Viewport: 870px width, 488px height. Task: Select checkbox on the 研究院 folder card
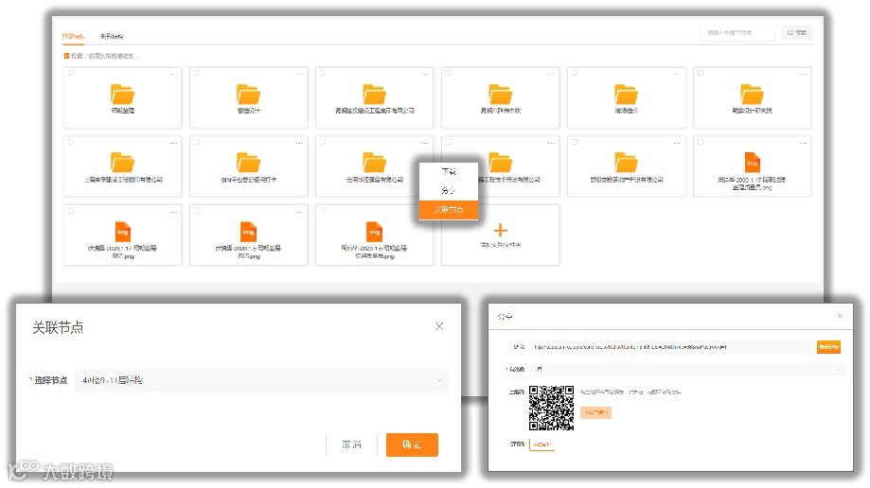(x=701, y=73)
